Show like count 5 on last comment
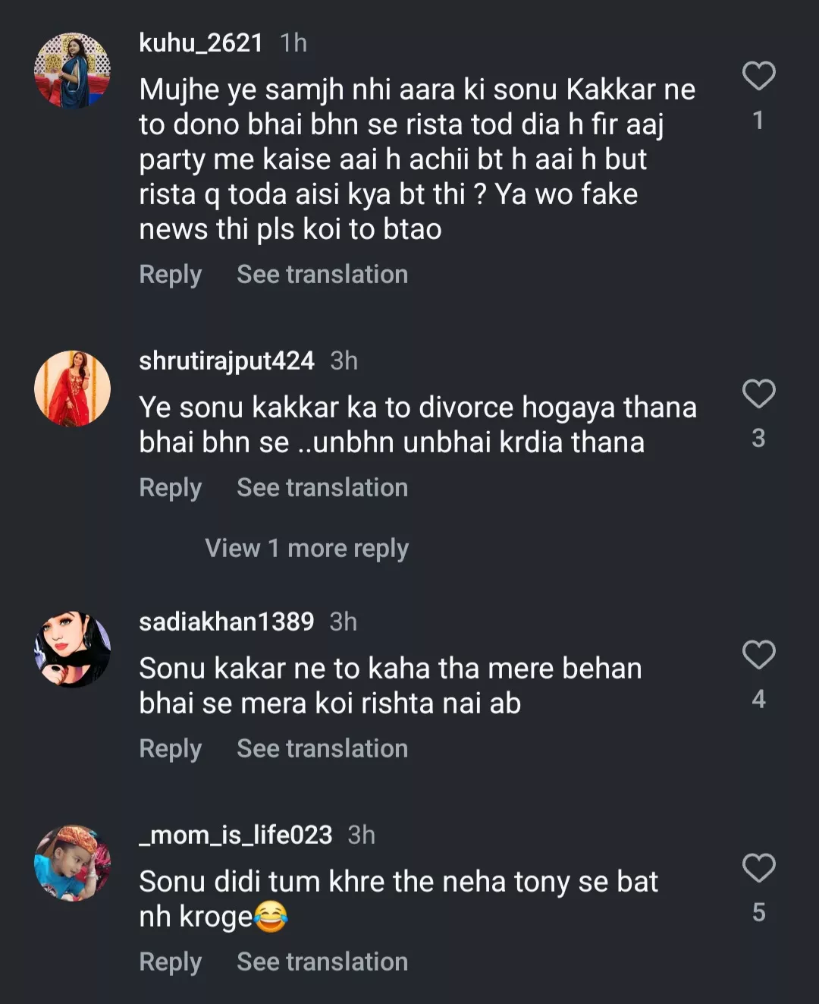 pyautogui.click(x=758, y=912)
